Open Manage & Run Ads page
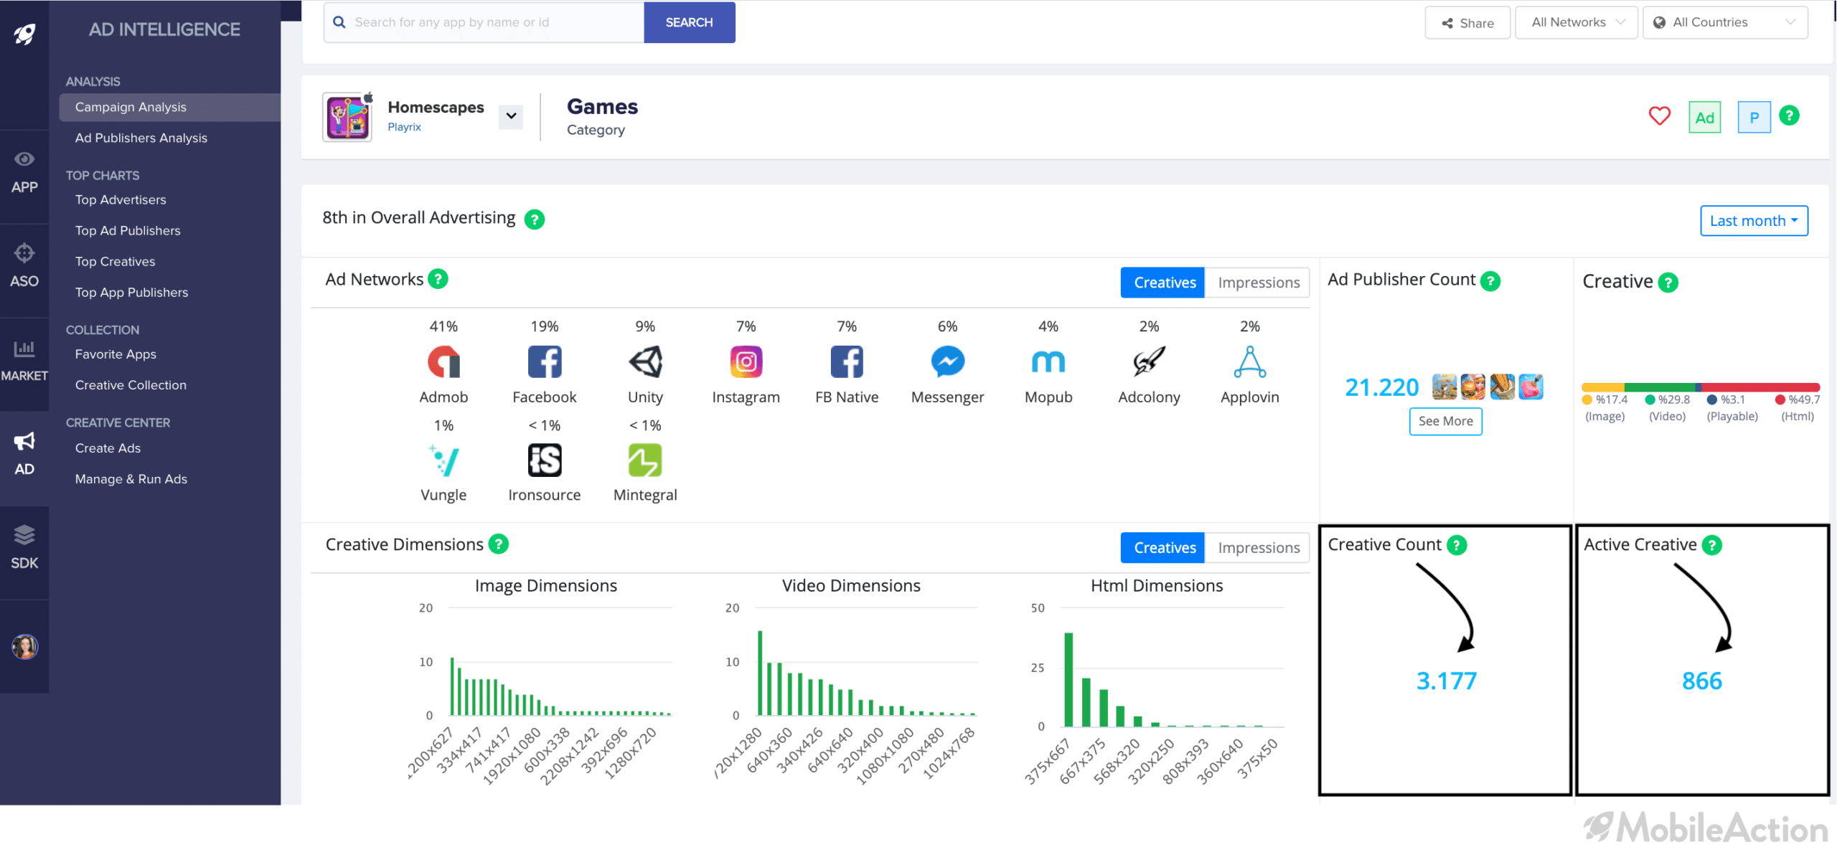The image size is (1837, 847). [x=131, y=478]
